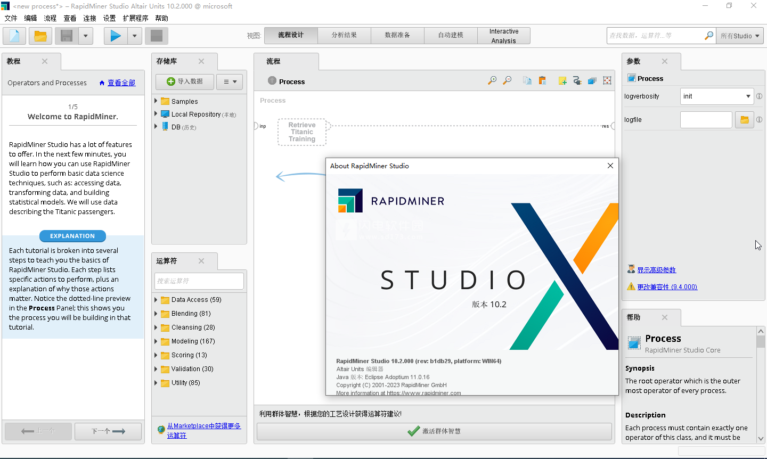Click the Retrieve Titanic Training operator preview

(302, 132)
